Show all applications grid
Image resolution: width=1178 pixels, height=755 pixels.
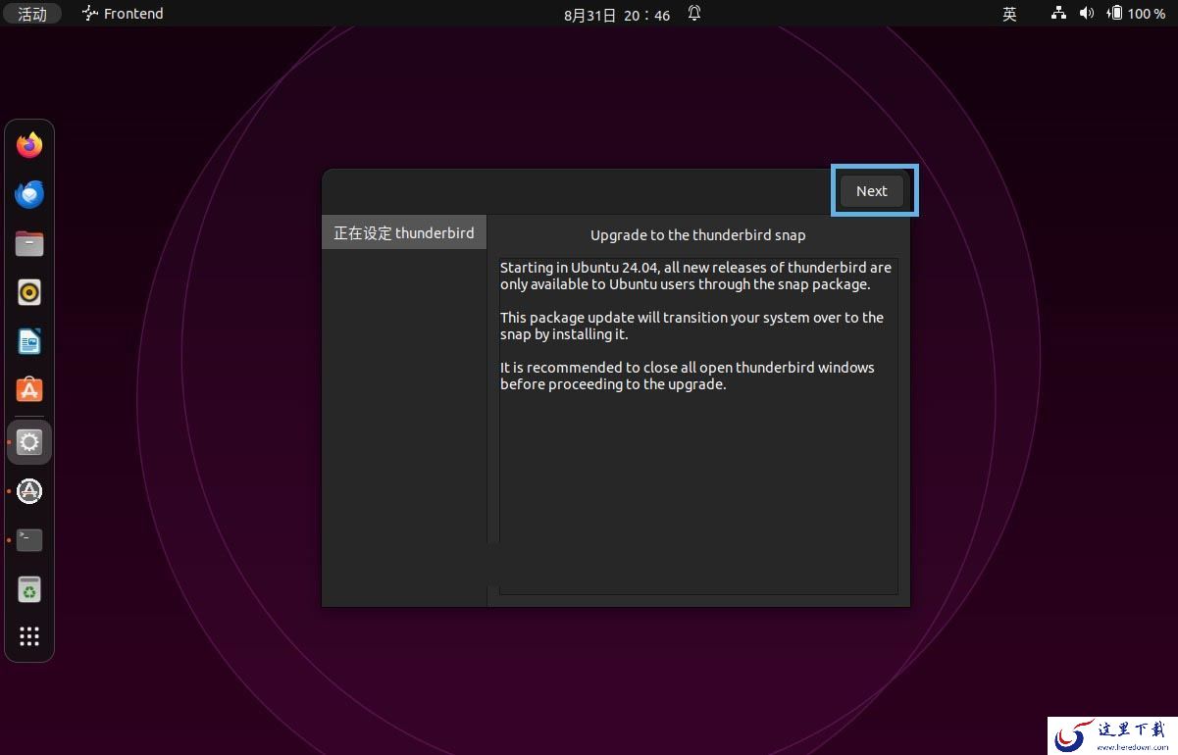(x=29, y=636)
